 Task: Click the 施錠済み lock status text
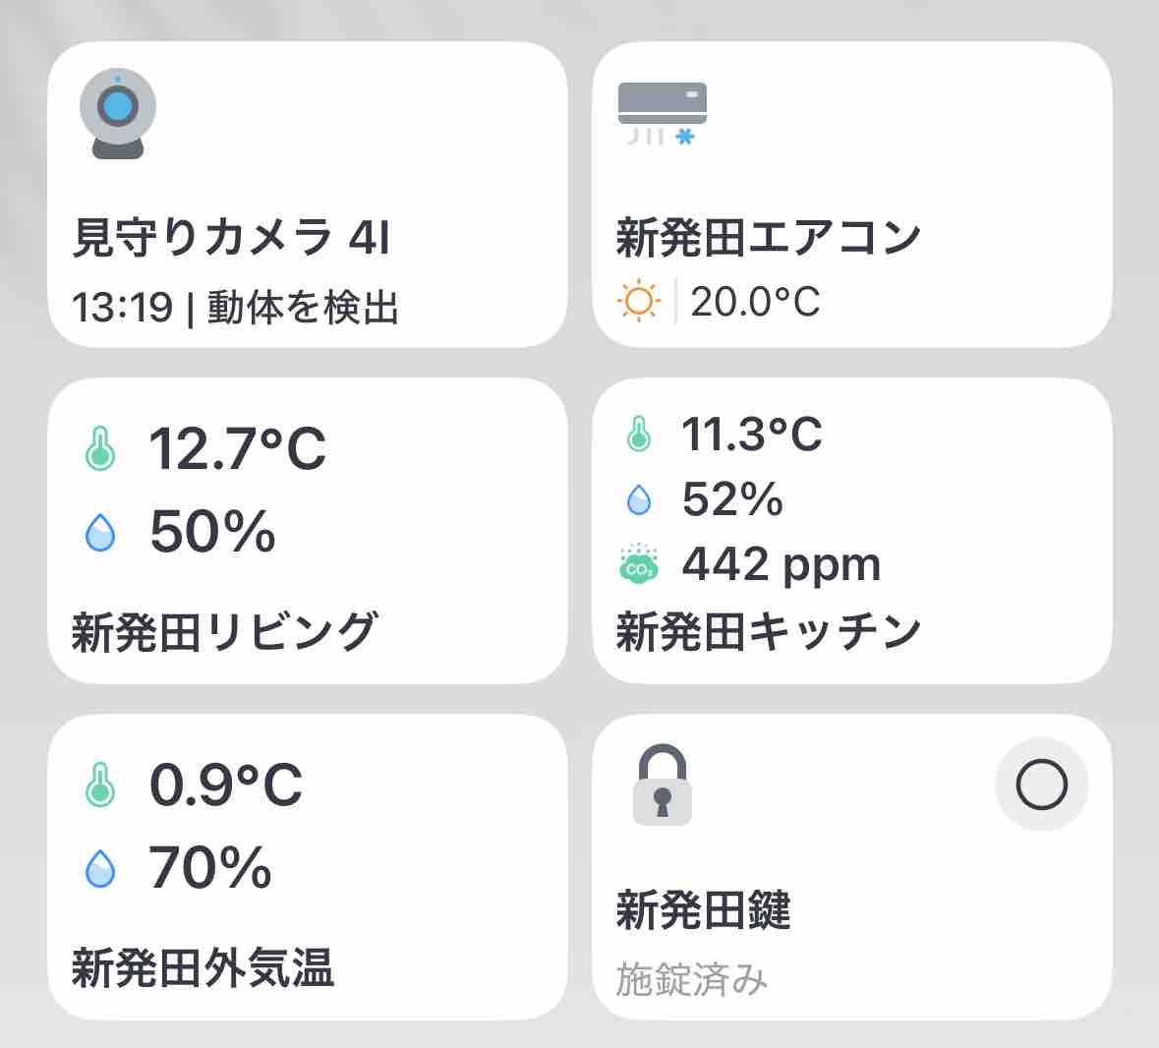tap(692, 979)
